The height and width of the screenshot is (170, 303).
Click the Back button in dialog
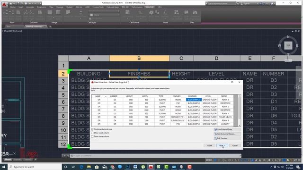(x=209, y=145)
